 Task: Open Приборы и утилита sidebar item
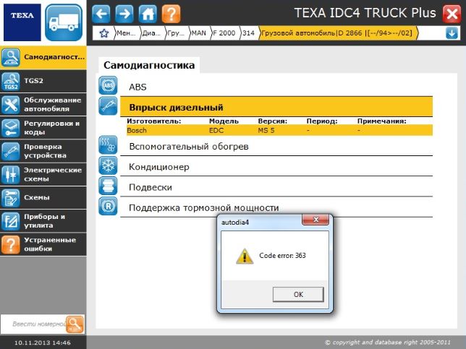43,221
